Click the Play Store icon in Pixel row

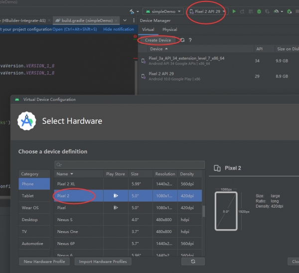[x=116, y=208]
